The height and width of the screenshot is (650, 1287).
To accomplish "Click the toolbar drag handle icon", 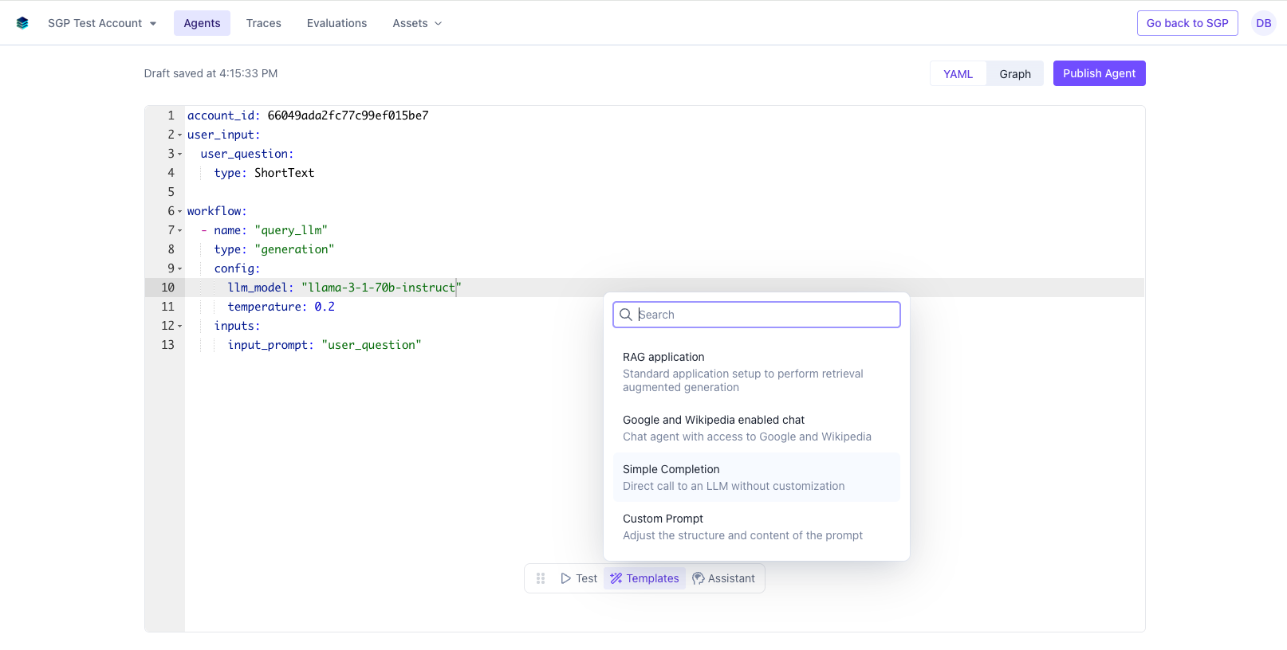I will tap(541, 578).
